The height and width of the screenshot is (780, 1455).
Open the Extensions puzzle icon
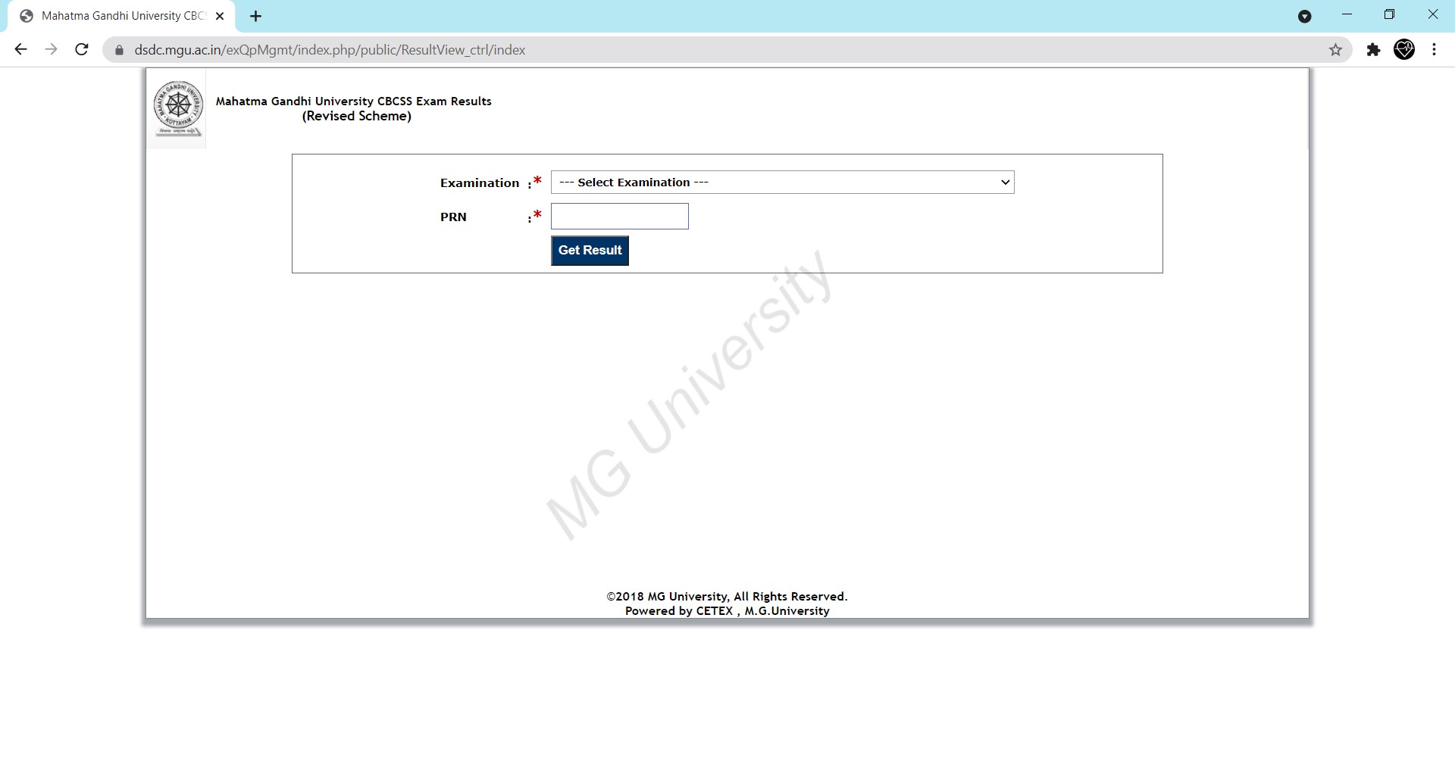coord(1373,50)
